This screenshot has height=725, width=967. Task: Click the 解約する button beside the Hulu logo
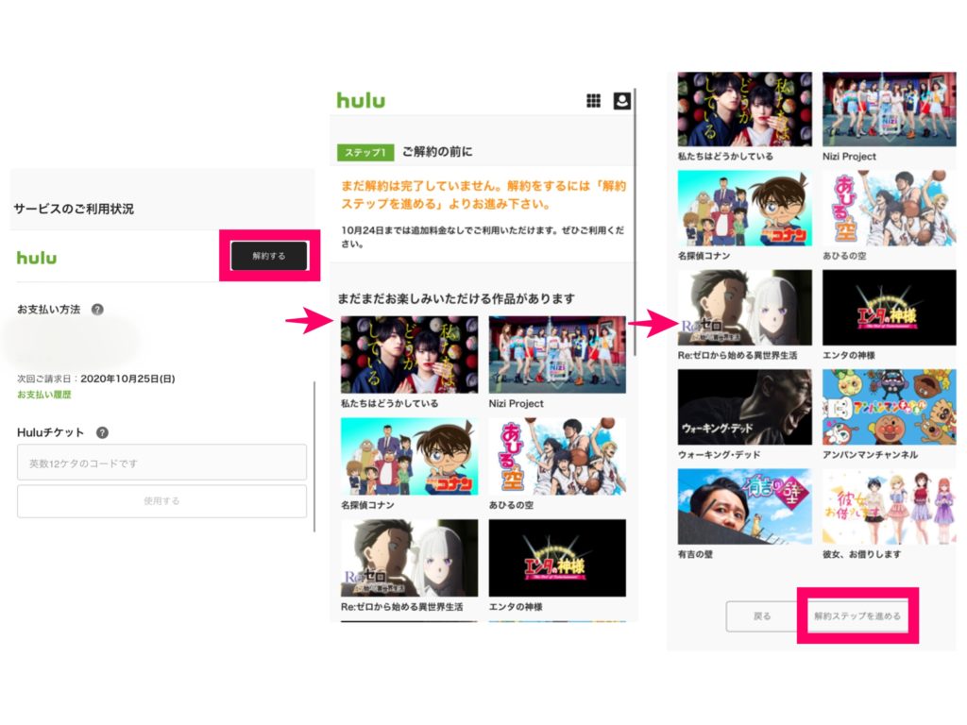[x=269, y=256]
